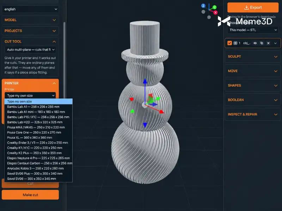The image size is (282, 211).
Task: Select Elegoo Centauri Carbon option
Action: 38,163
